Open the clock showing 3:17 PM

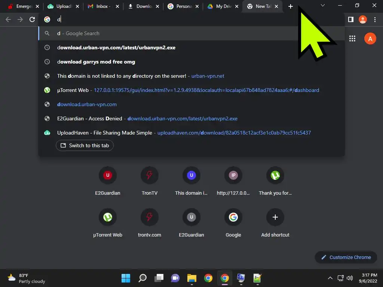(368, 278)
